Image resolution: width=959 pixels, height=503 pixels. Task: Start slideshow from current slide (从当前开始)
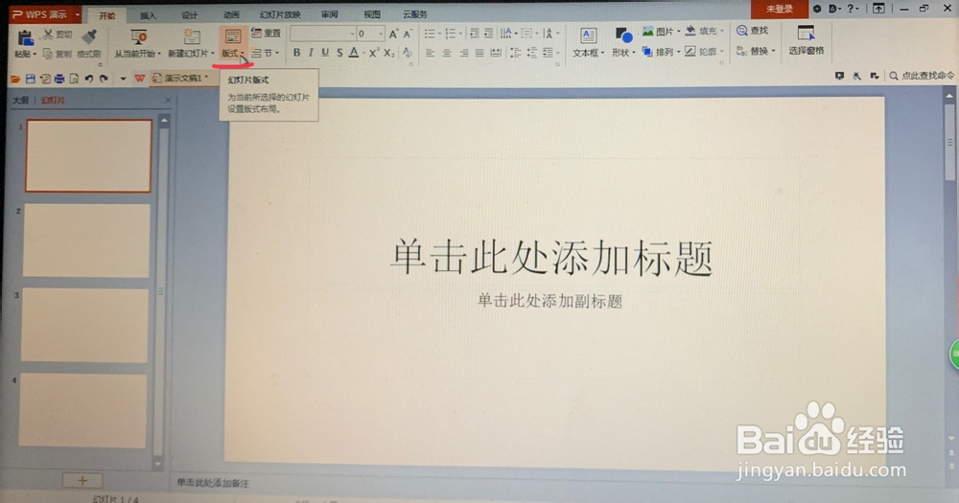(x=137, y=43)
